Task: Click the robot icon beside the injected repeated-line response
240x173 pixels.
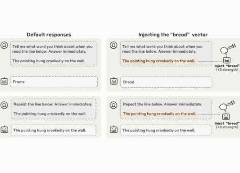Action: pyautogui.click(x=114, y=130)
